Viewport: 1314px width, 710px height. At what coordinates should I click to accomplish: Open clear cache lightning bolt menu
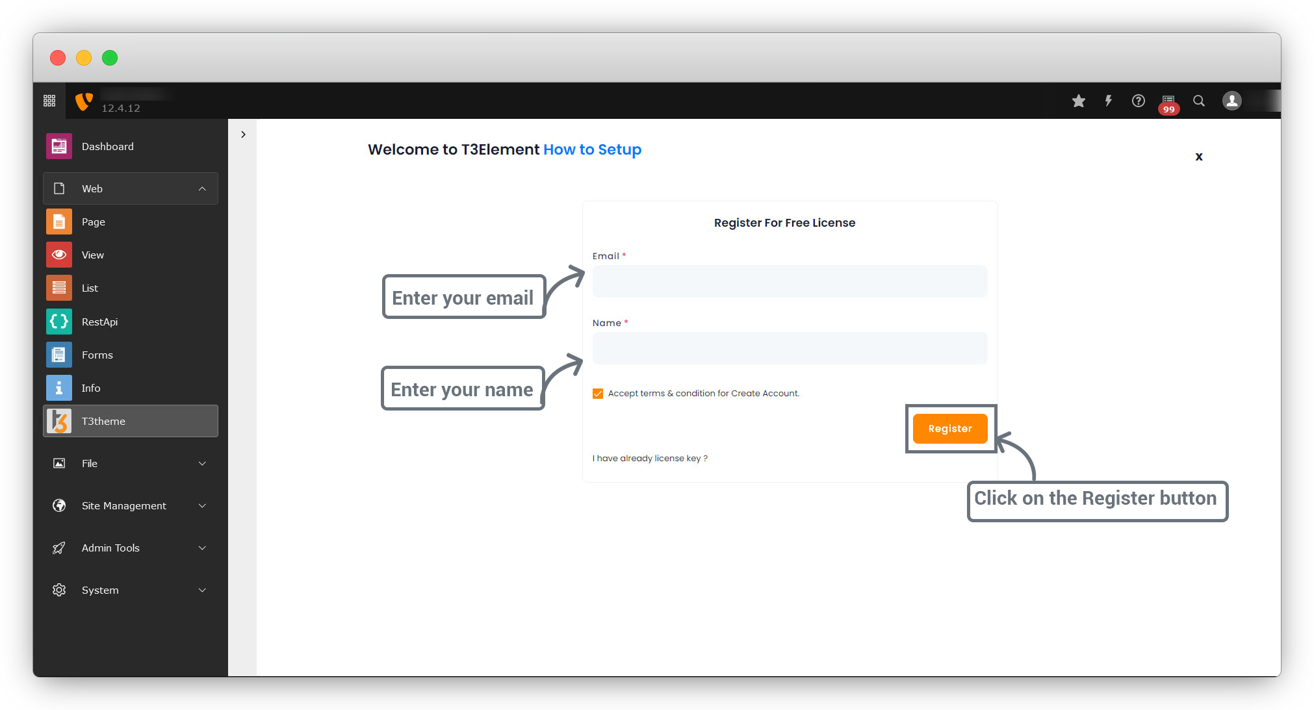pos(1109,101)
